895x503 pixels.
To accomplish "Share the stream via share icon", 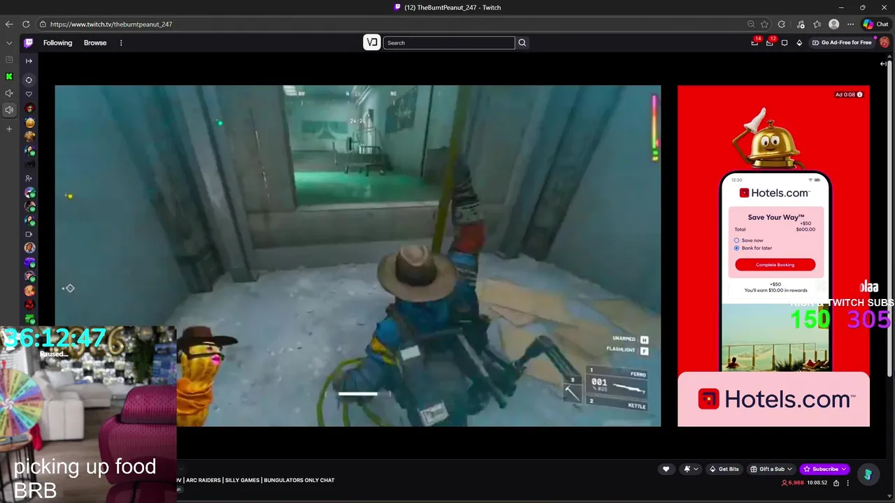I will click(x=836, y=483).
